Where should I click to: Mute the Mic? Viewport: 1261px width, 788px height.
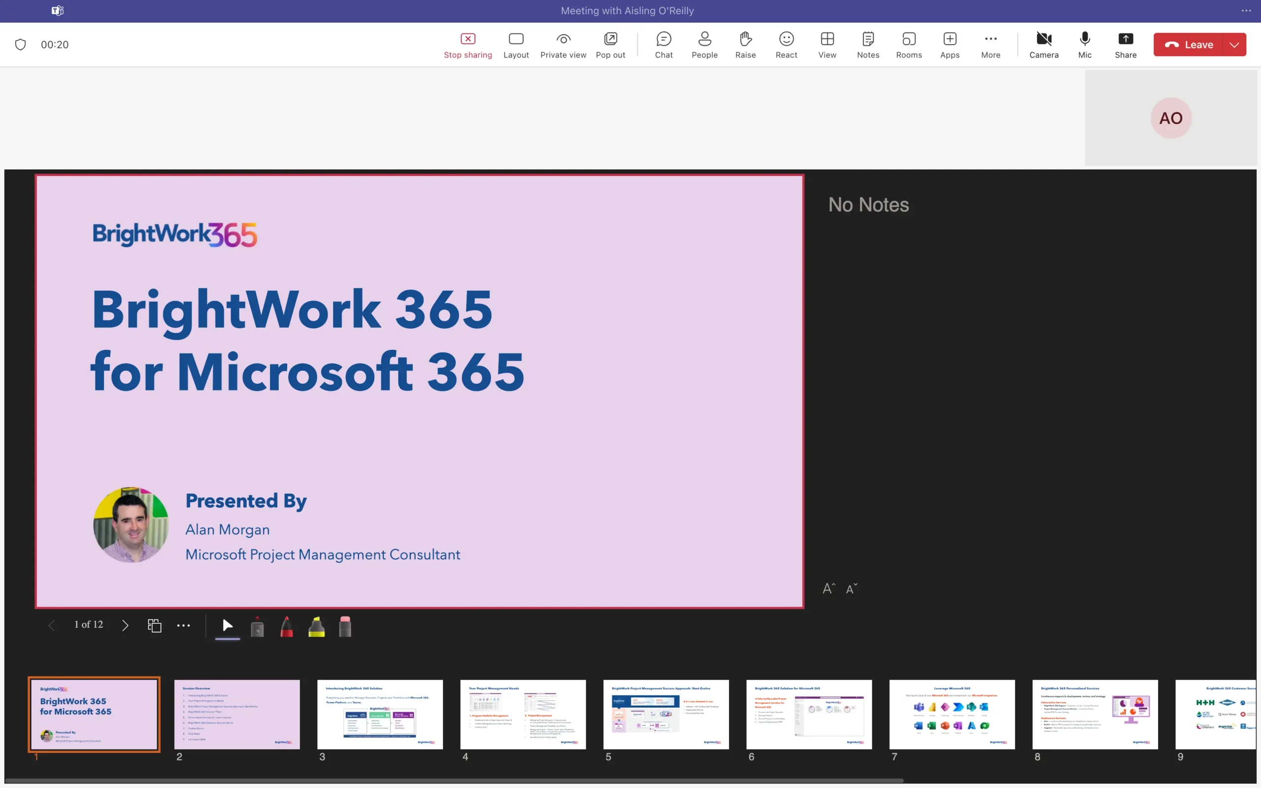[1085, 44]
